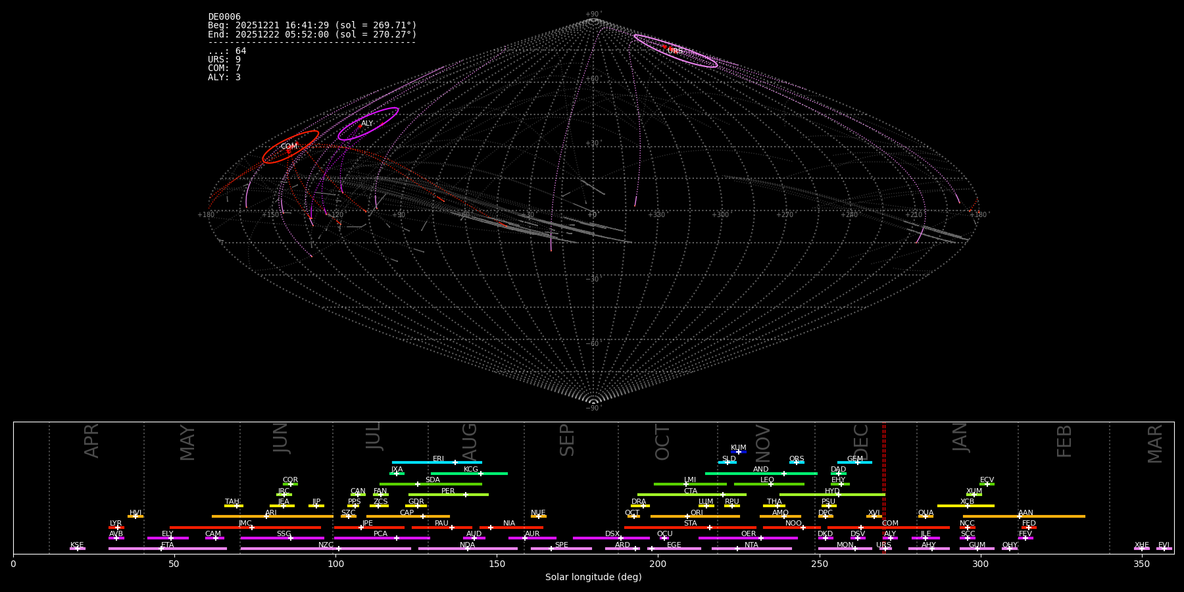Click the EVI shower label in the timeline
Viewport: 1184px width, 592px height.
1164,545
